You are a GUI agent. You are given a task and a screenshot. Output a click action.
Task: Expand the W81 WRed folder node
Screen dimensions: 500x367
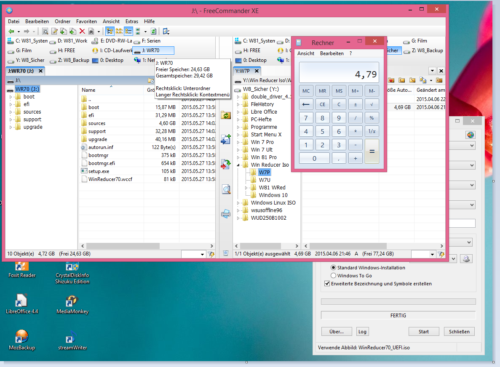pyautogui.click(x=246, y=188)
